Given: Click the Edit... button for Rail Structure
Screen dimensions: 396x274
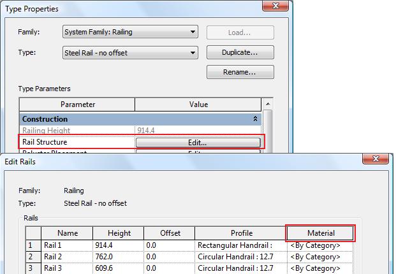Looking at the screenshot, I should 198,143.
